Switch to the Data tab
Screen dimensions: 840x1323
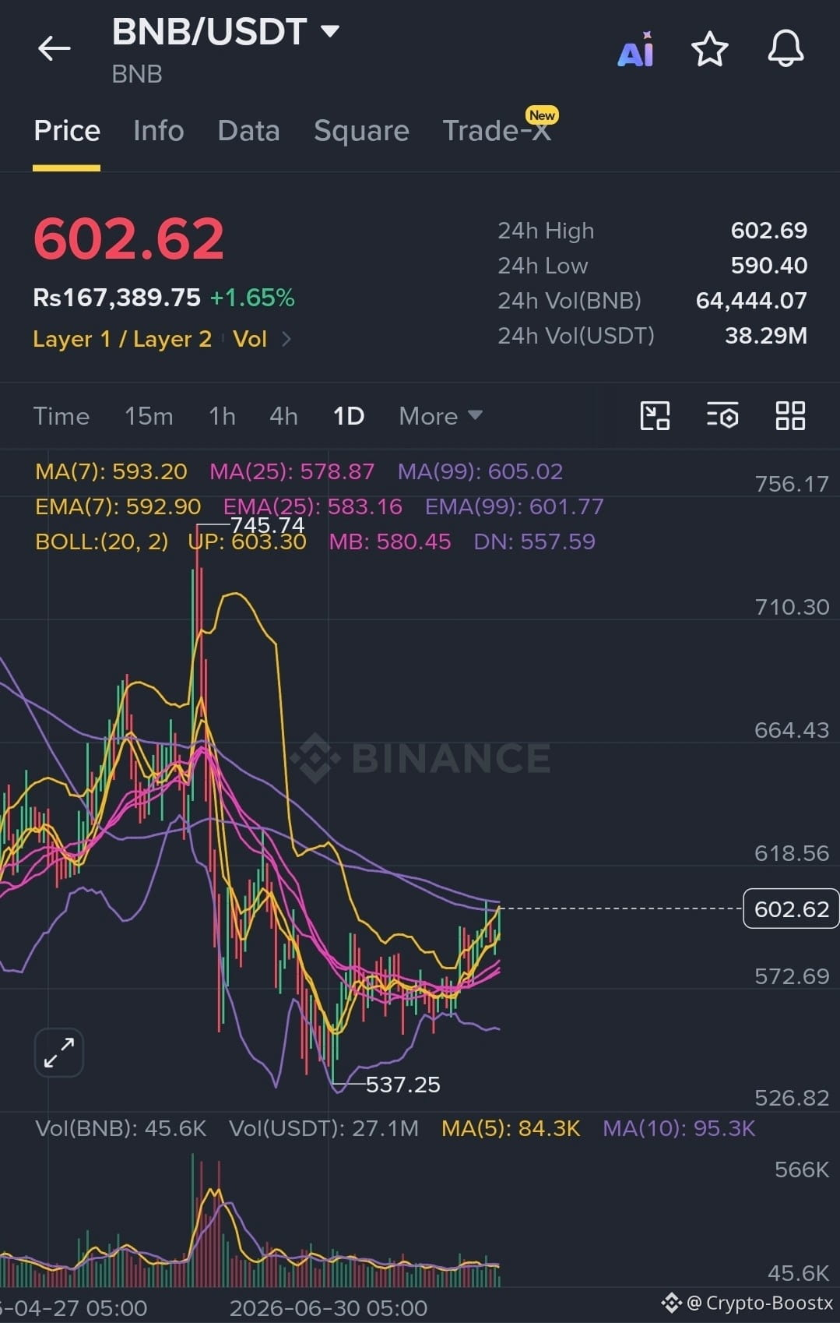pyautogui.click(x=249, y=131)
